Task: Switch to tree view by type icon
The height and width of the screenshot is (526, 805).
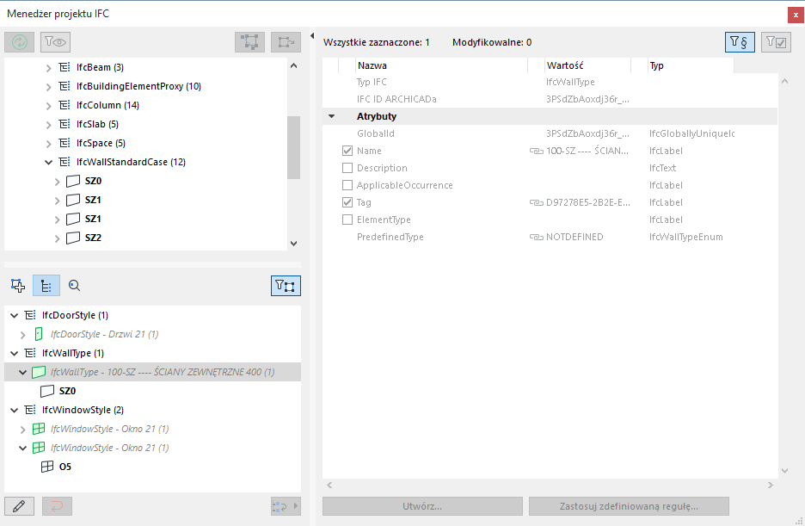Action: pyautogui.click(x=46, y=286)
